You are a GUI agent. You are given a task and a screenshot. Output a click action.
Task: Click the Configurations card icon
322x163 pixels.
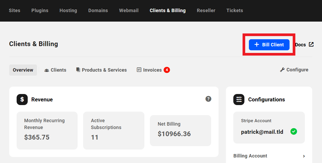pos(239,100)
